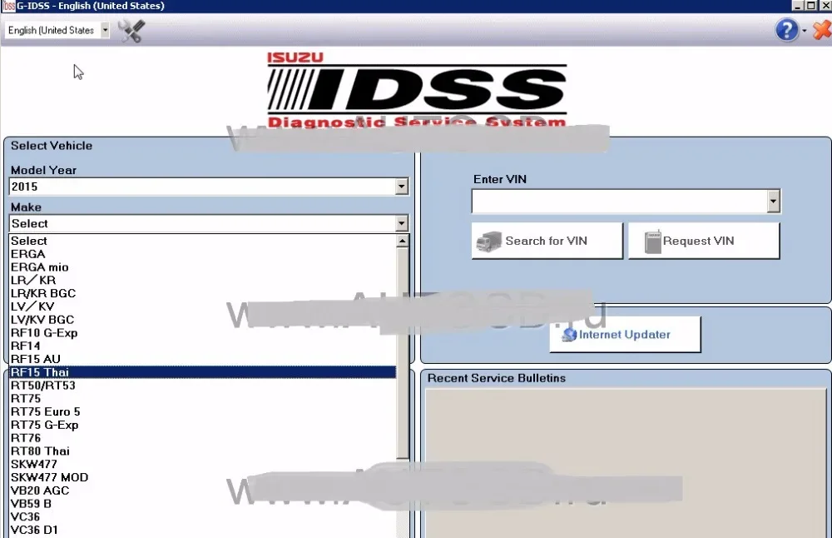This screenshot has height=538, width=832.
Task: Collapse the Make dropdown arrow
Action: [401, 223]
